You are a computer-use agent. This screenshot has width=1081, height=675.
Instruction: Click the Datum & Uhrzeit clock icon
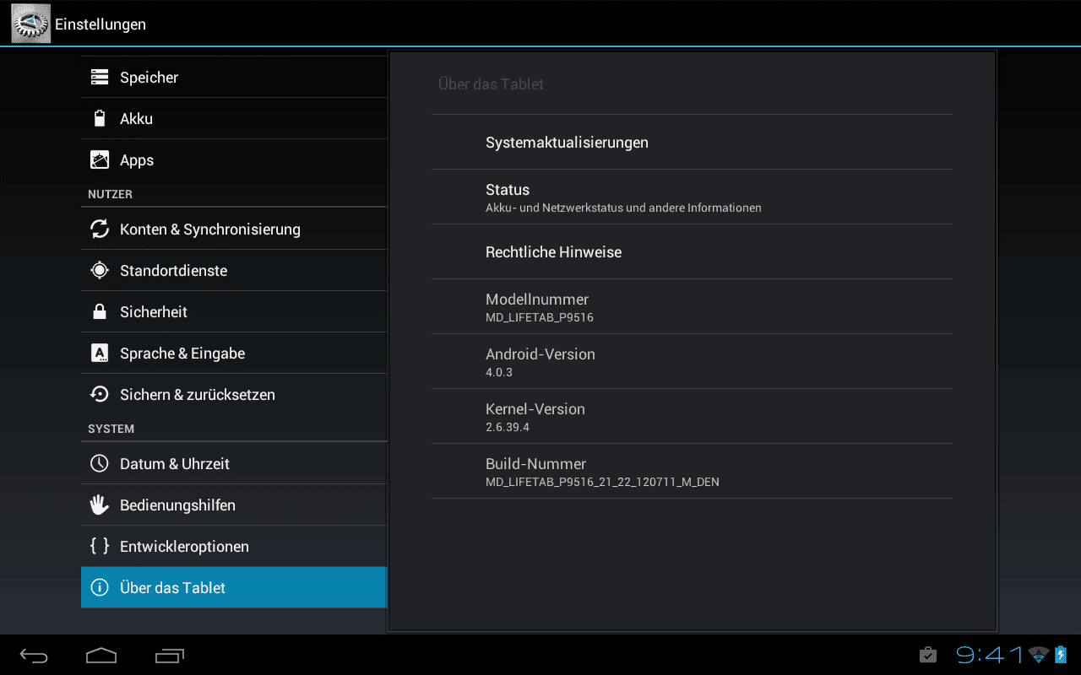click(100, 463)
